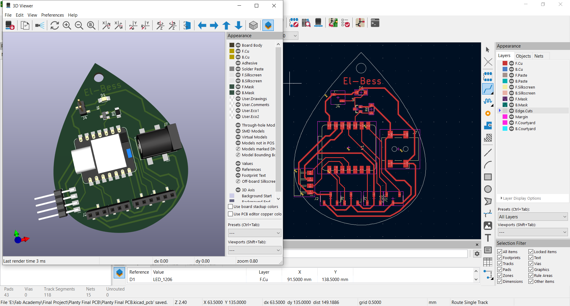Click down arrow of properties table scrollbar
Image resolution: width=570 pixels, height=306 pixels.
click(476, 279)
